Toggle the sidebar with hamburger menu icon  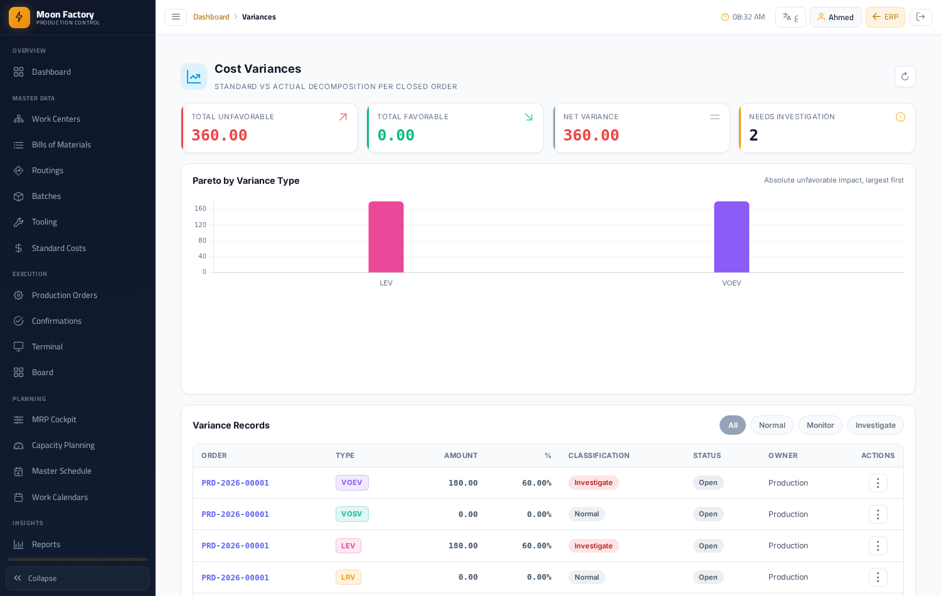(176, 17)
